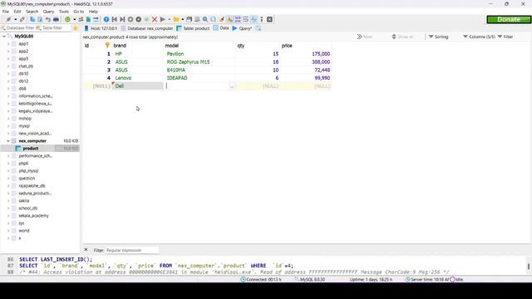
Task: Open the File menu
Action: [6, 12]
